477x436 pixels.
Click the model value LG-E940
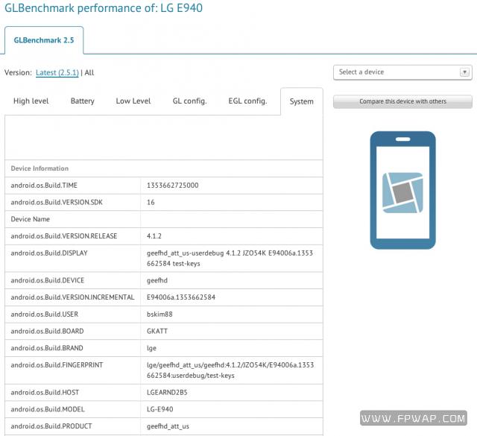point(160,409)
